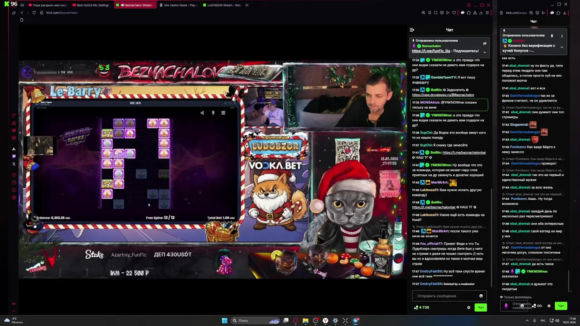Show hidden system tray icons

527,321
